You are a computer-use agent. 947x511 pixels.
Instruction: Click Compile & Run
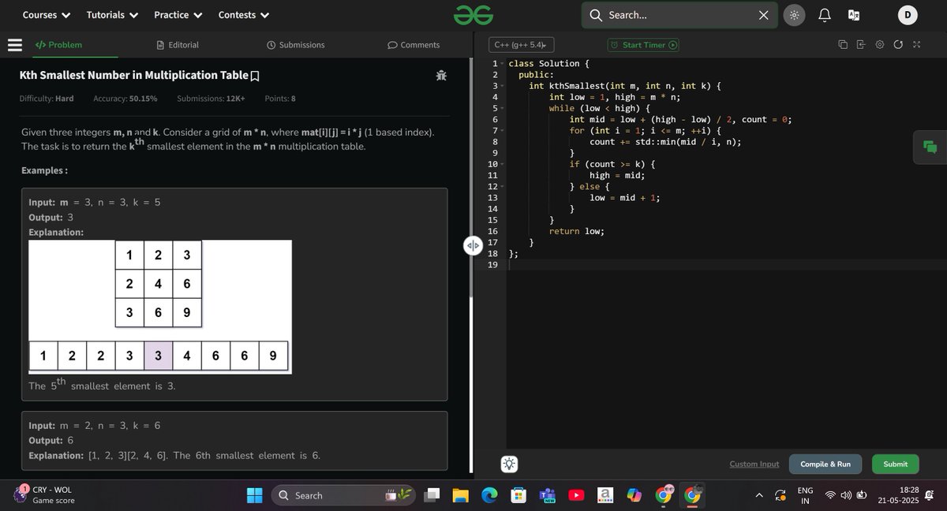point(825,464)
